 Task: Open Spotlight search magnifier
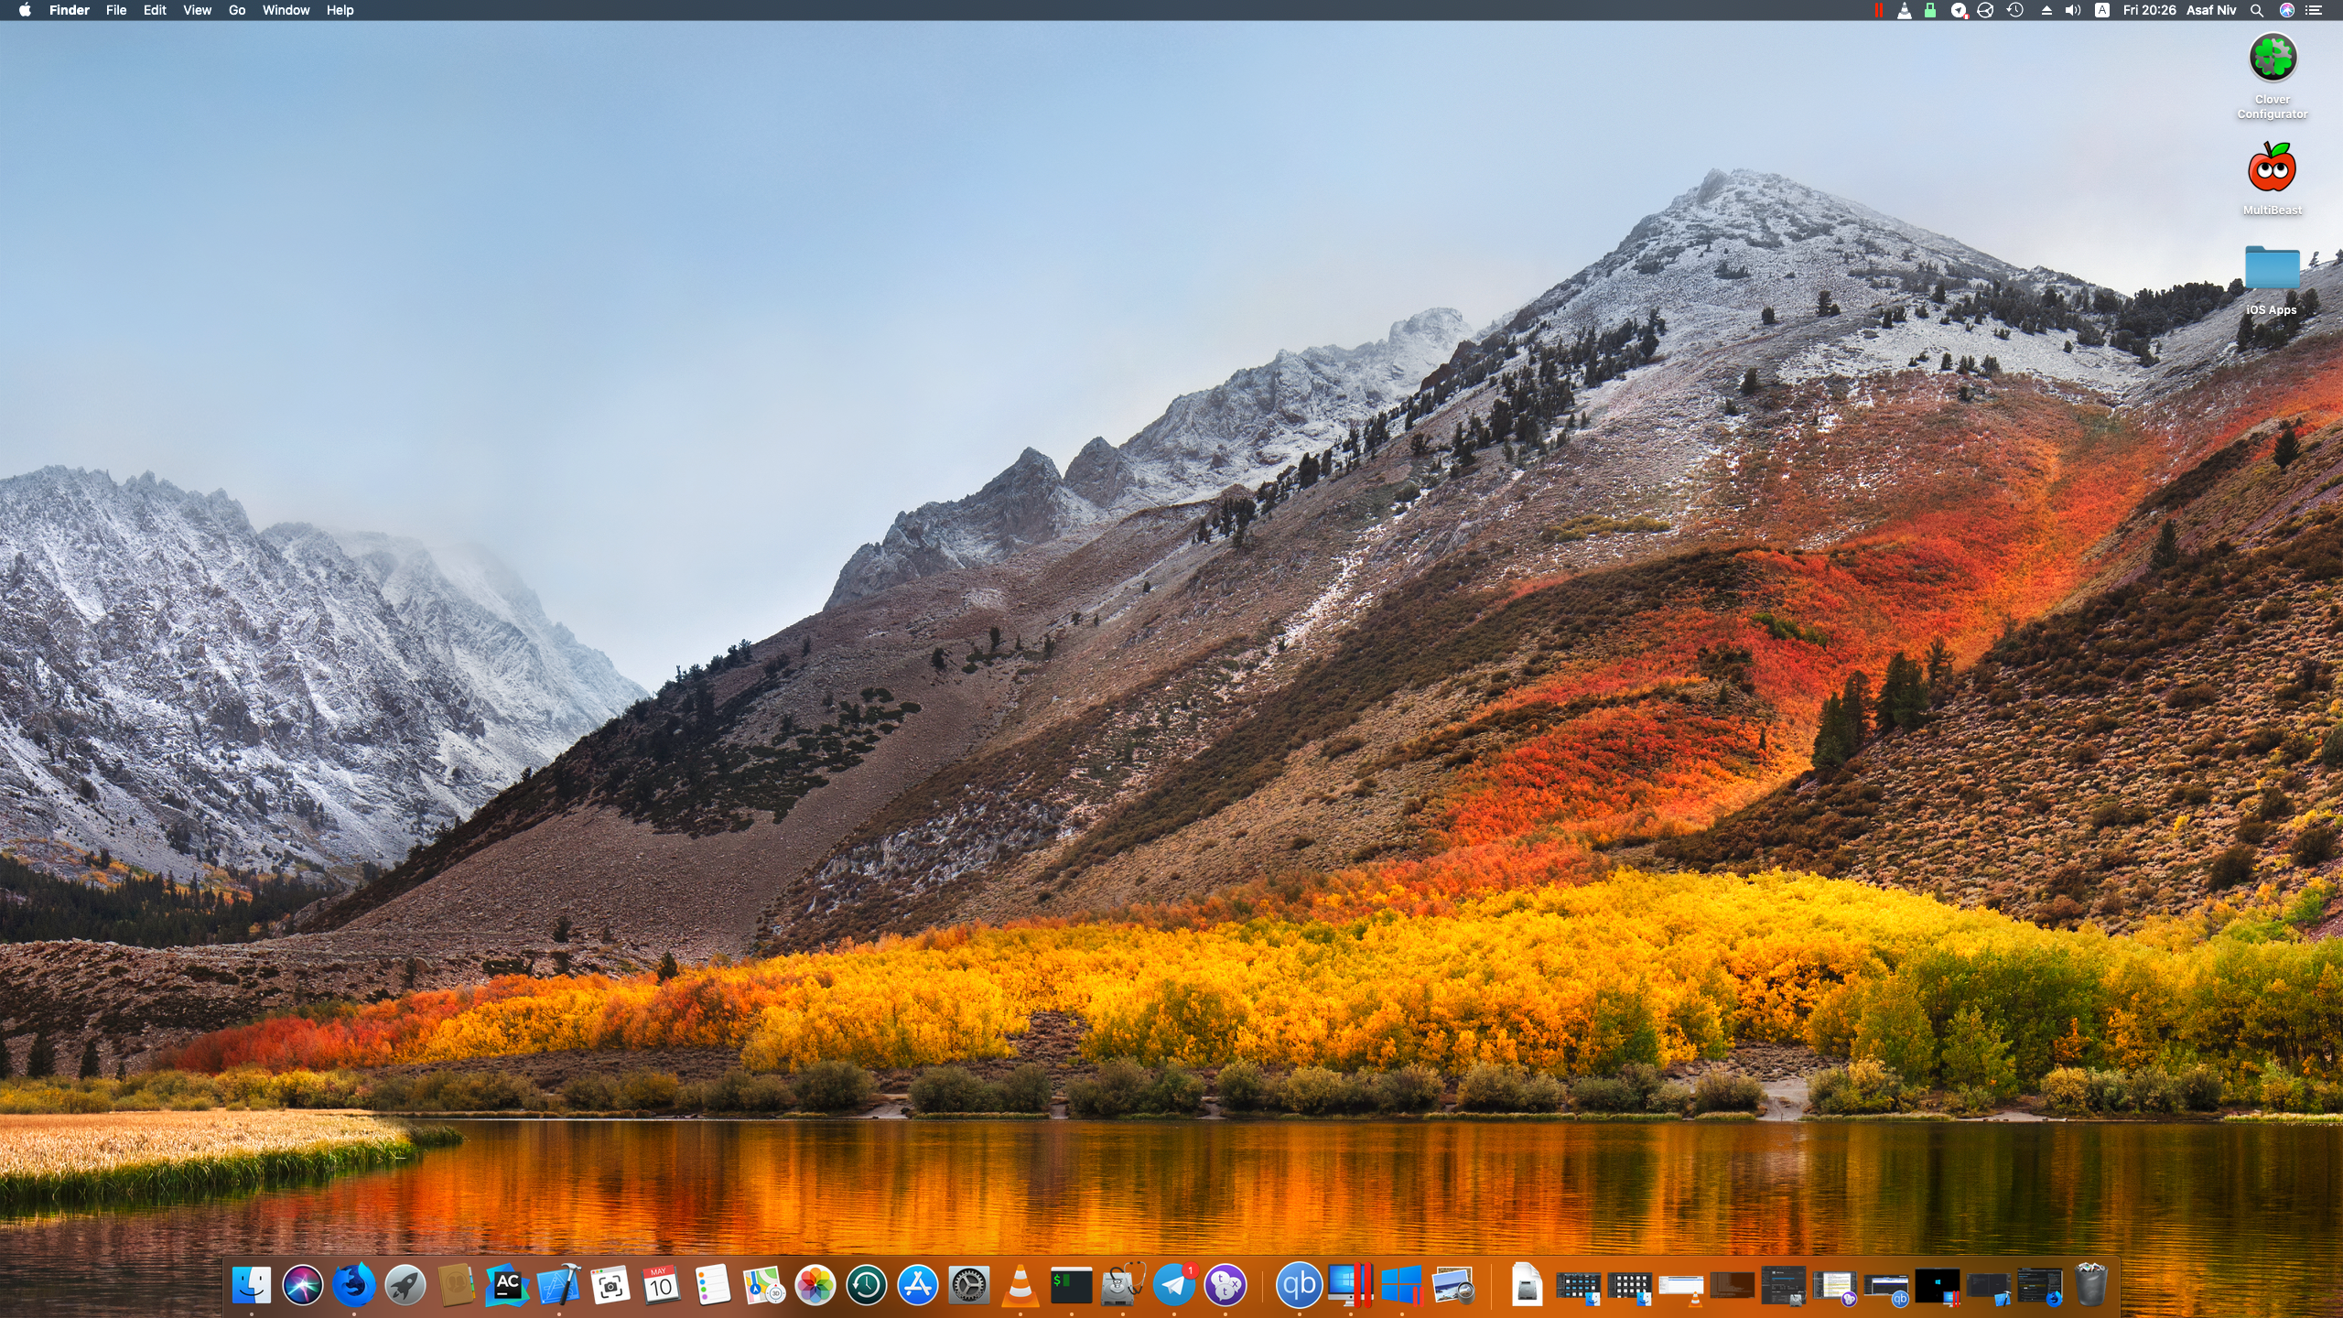coord(2257,10)
